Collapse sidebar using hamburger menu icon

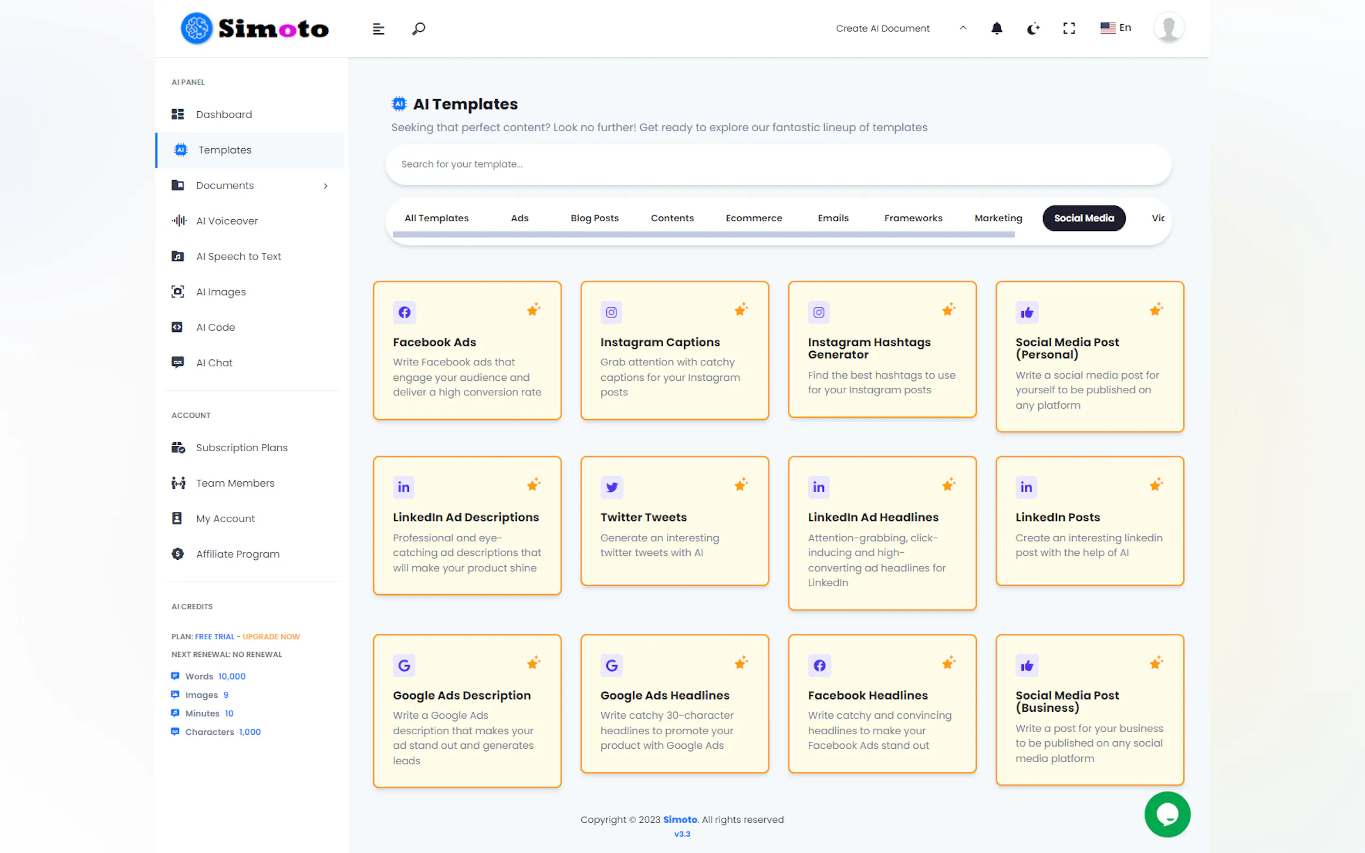[378, 29]
